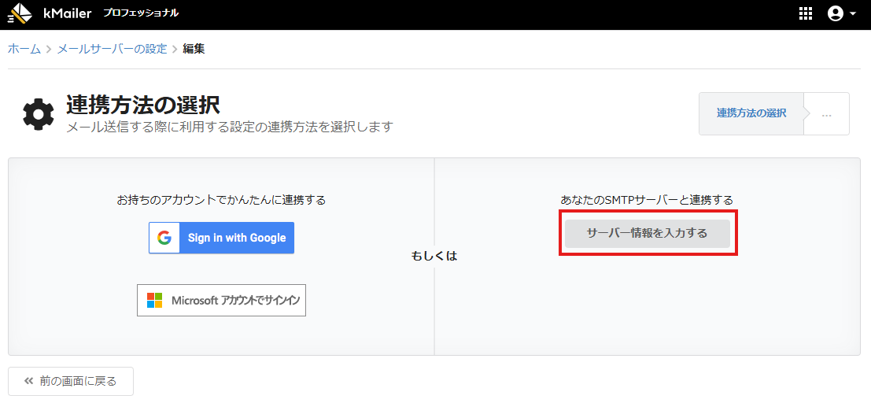The width and height of the screenshot is (871, 403).
Task: Select the 連携方法の選択 step tab
Action: coord(751,113)
